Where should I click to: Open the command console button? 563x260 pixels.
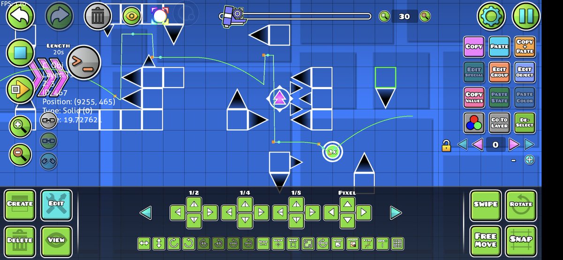pos(84,61)
